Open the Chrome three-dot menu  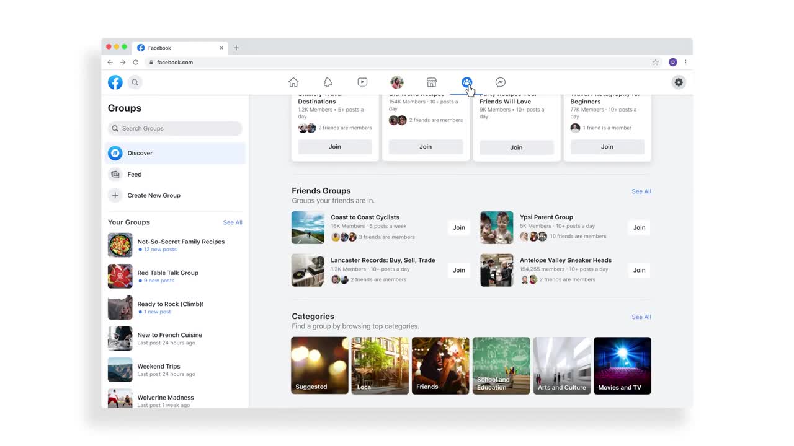coord(685,63)
